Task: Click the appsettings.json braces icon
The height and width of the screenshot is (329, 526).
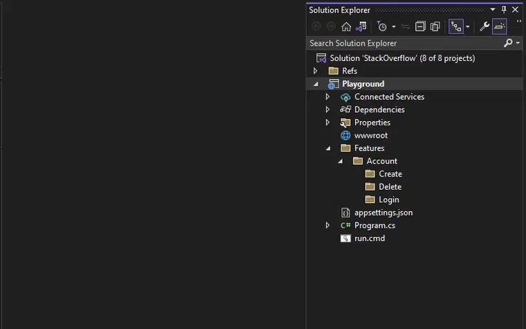Action: (x=345, y=213)
